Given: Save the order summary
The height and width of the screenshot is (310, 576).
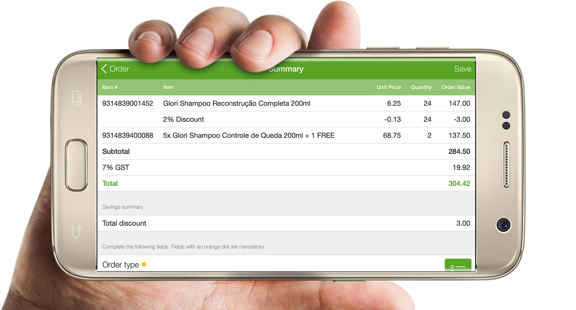Looking at the screenshot, I should (x=462, y=69).
